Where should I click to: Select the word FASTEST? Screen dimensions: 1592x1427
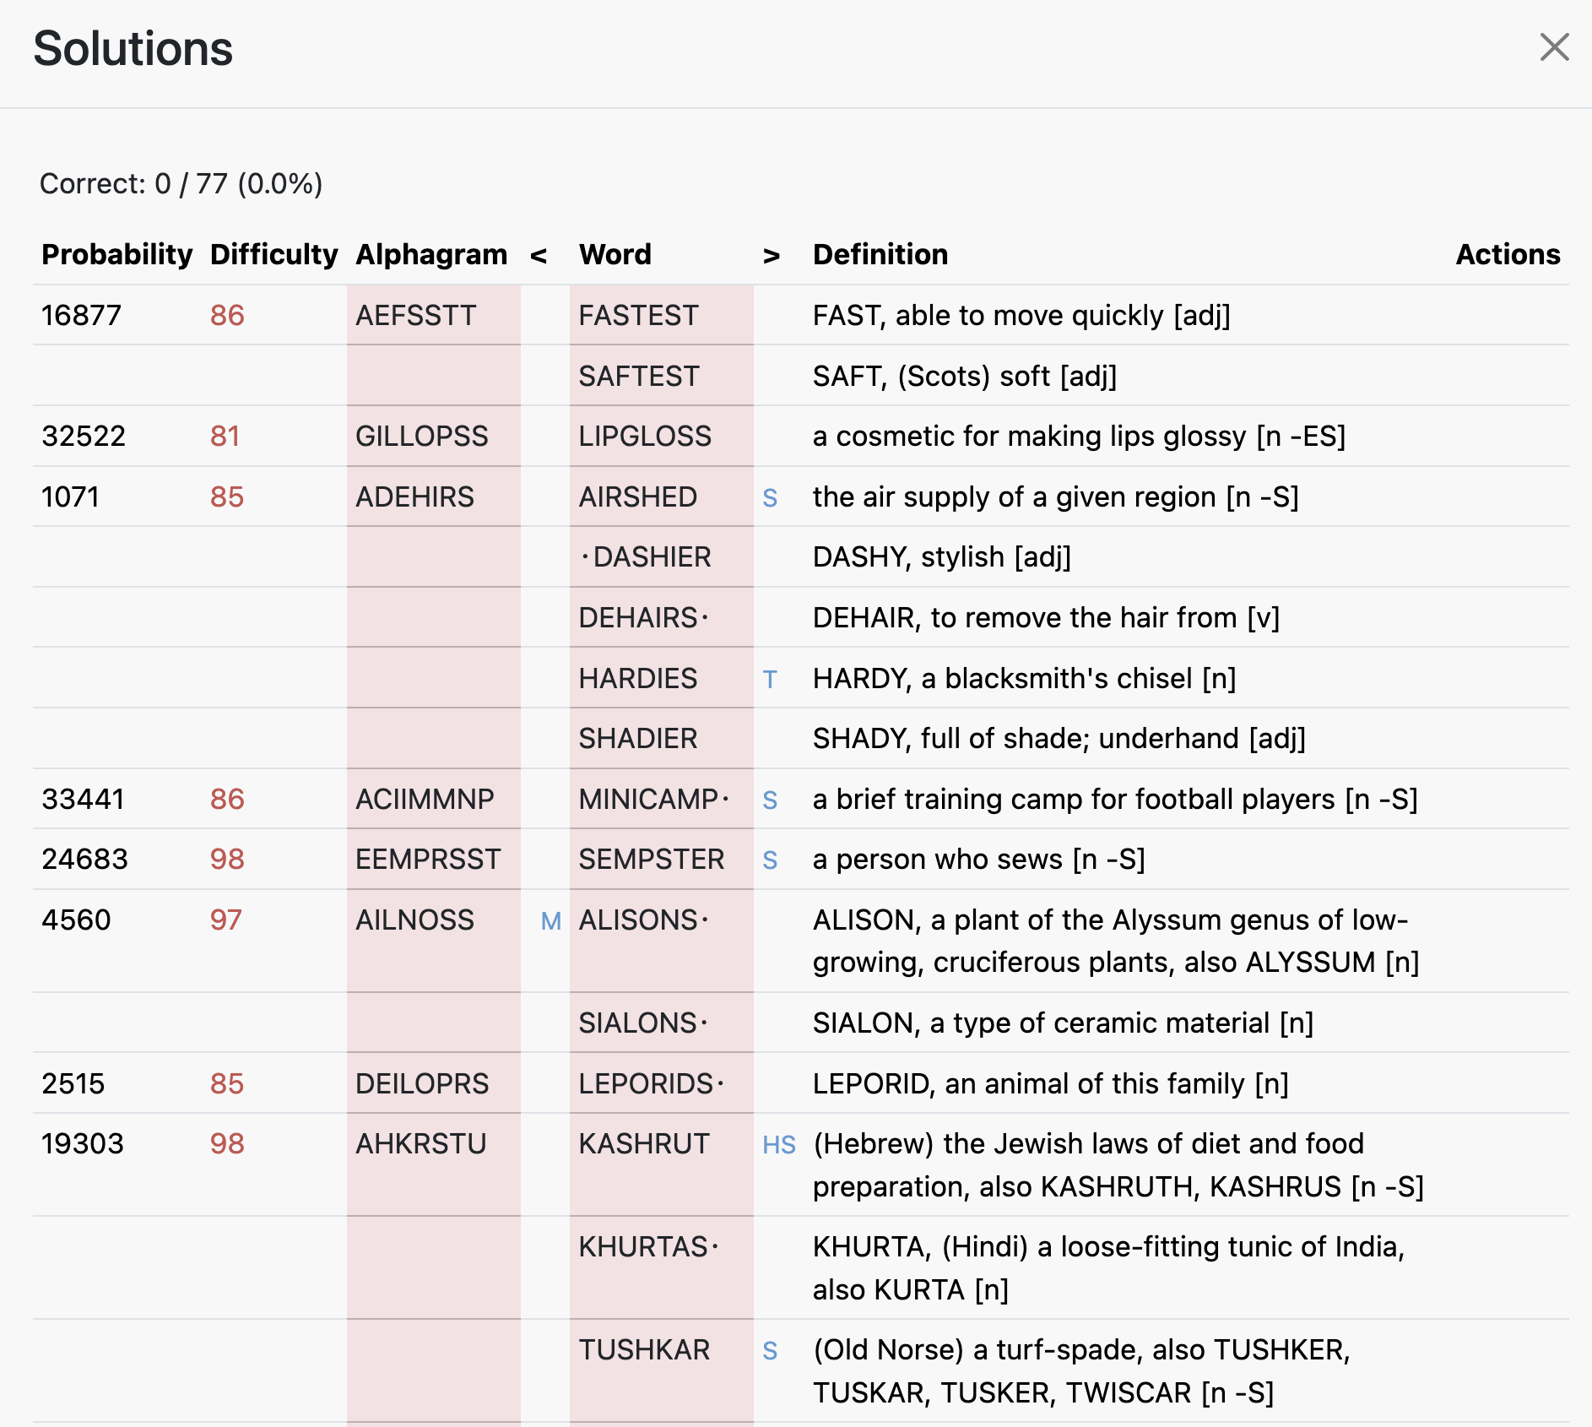pos(638,315)
